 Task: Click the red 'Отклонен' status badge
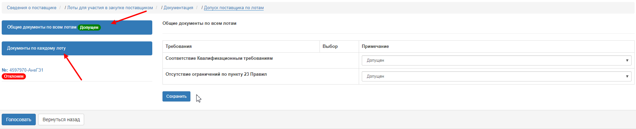14,76
